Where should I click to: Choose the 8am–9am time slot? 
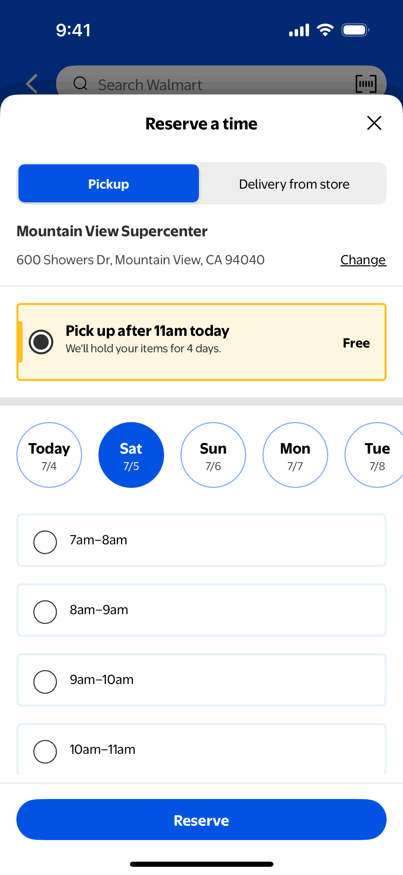coord(45,612)
